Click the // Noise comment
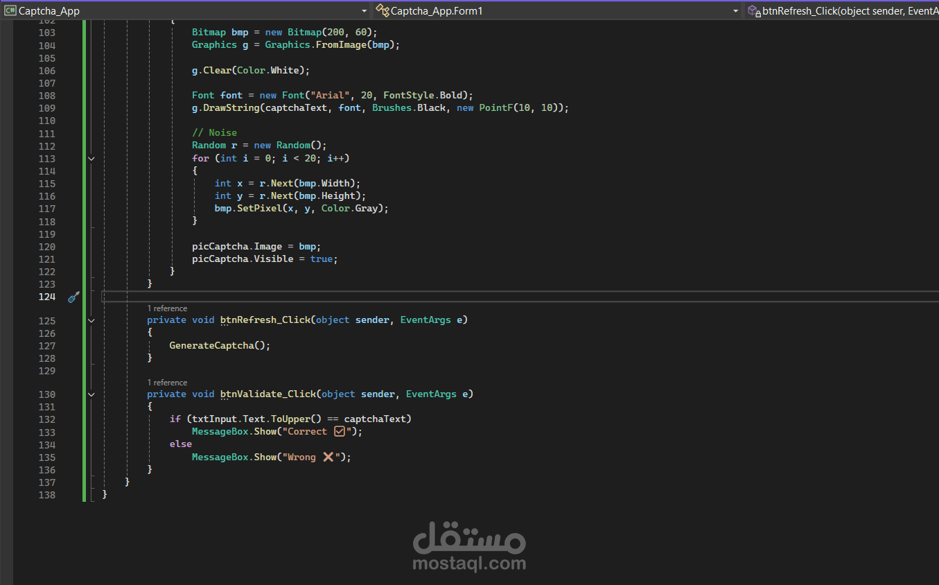 click(214, 132)
